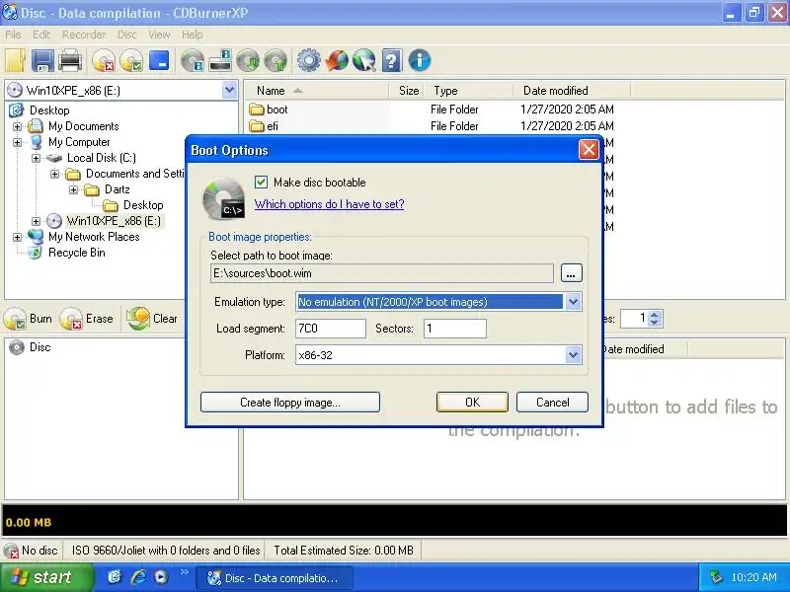Image resolution: width=790 pixels, height=592 pixels.
Task: Launch Internet Explorer from quick launch
Action: [x=138, y=577]
